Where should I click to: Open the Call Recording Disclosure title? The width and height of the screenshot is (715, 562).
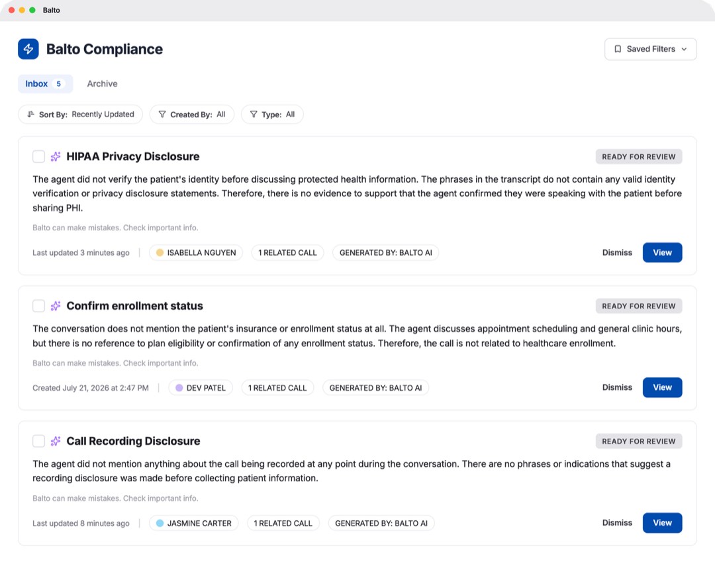(134, 441)
